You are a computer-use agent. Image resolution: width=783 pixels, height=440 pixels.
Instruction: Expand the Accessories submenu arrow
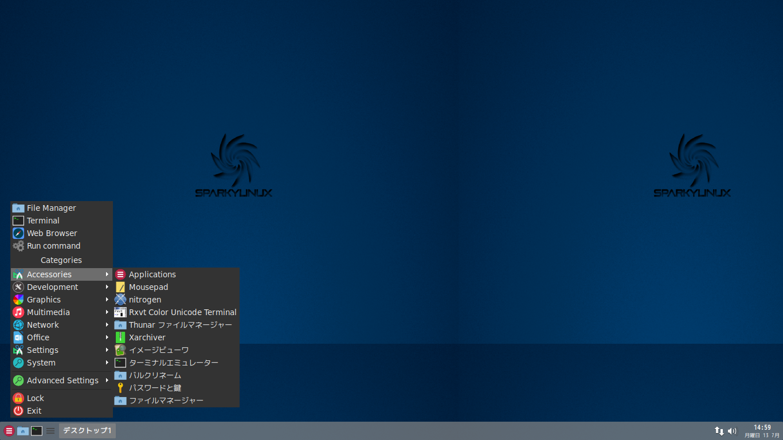tap(107, 274)
